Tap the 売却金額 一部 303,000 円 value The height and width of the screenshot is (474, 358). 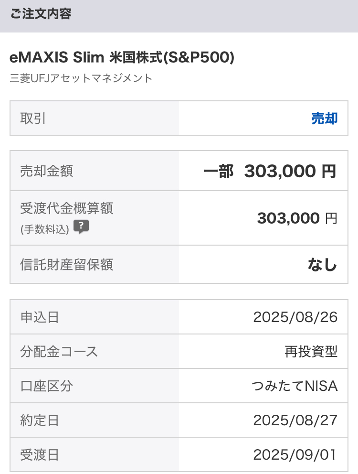(270, 171)
